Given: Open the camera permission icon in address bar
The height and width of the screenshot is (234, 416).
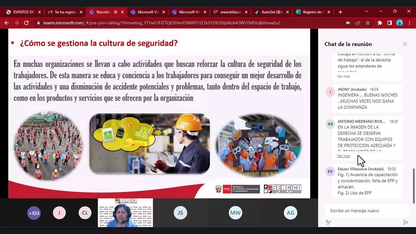Looking at the screenshot, I should (348, 23).
